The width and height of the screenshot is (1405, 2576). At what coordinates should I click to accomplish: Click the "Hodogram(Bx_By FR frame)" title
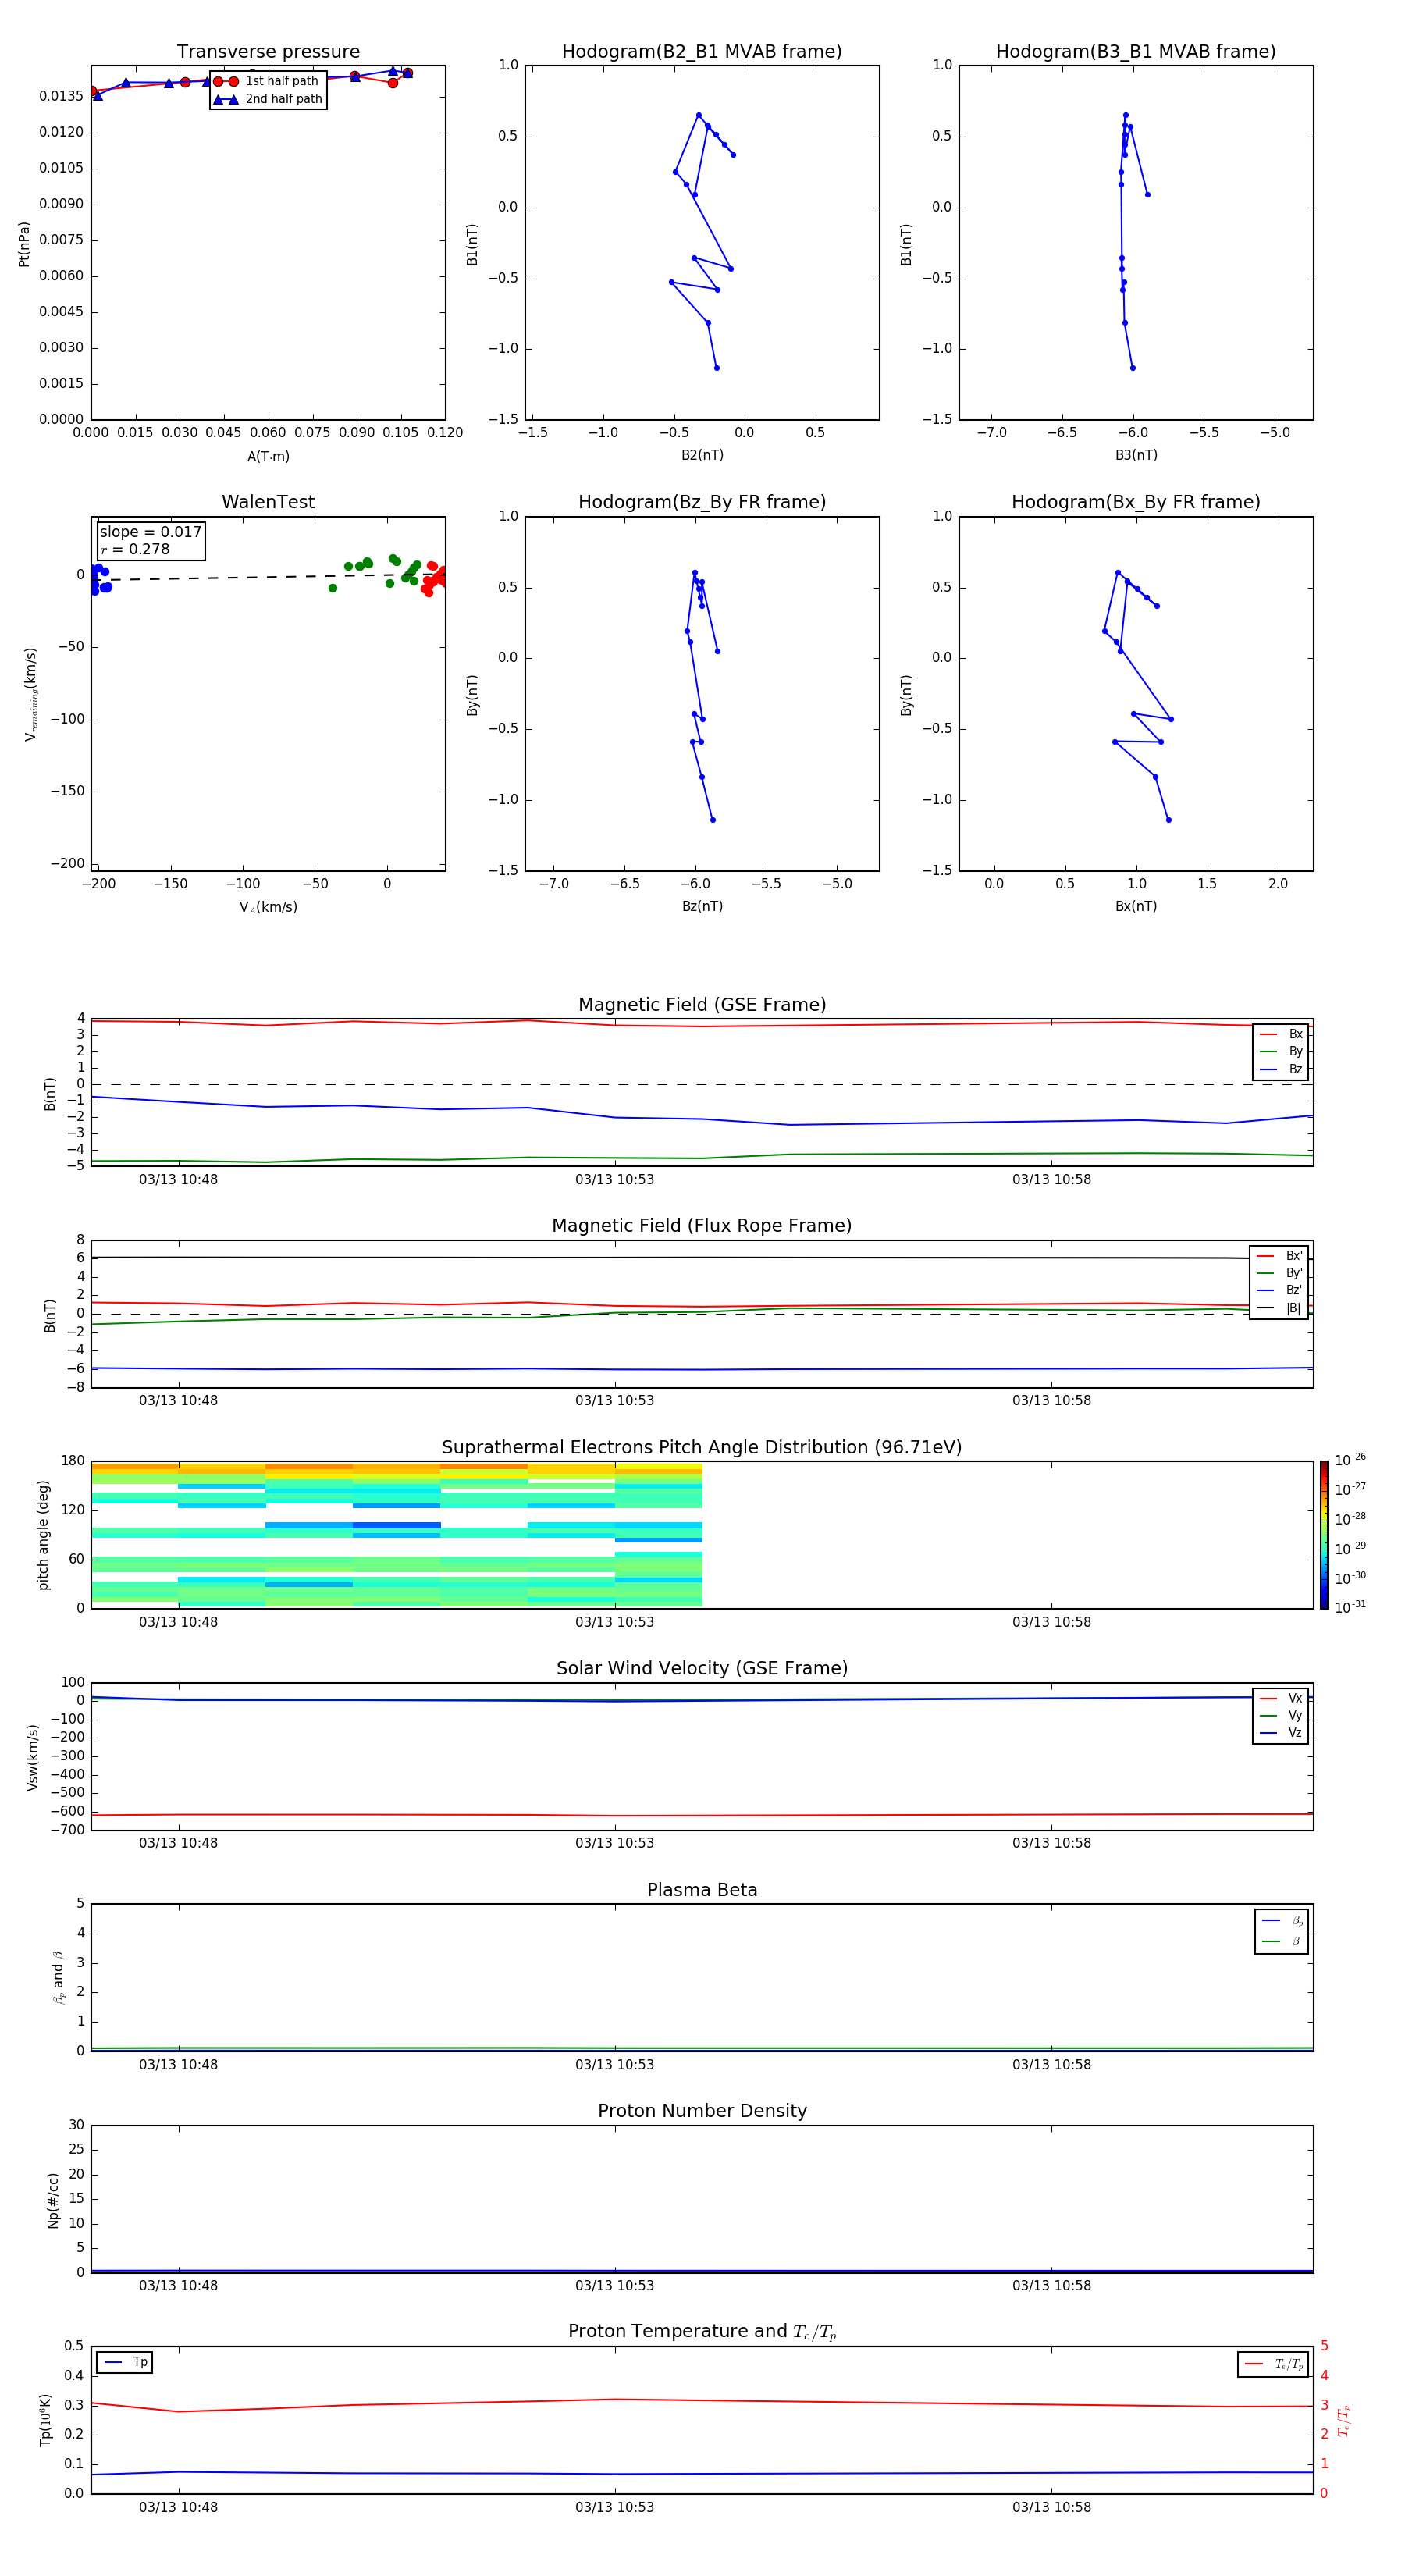tap(1136, 502)
